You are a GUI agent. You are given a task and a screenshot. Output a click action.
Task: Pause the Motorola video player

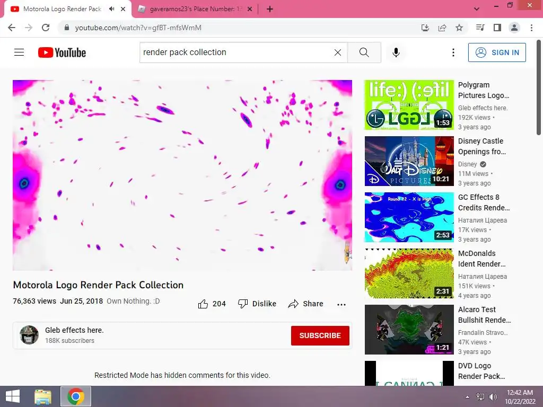[182, 175]
